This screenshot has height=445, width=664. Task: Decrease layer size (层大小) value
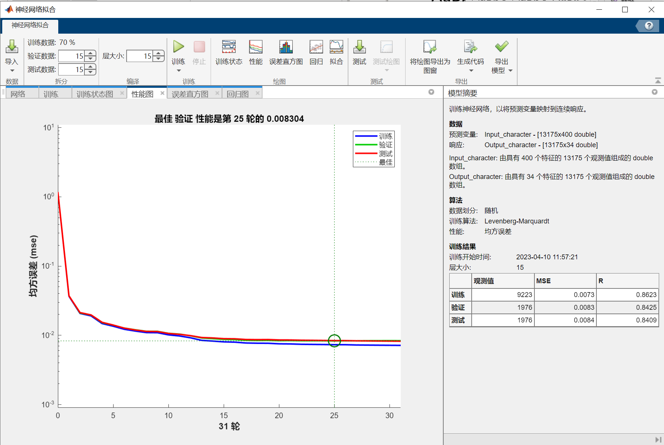pyautogui.click(x=159, y=59)
